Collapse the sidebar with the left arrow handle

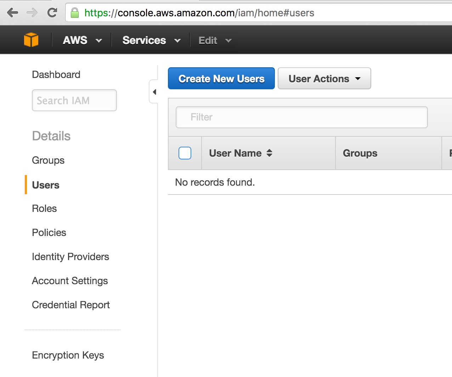154,92
